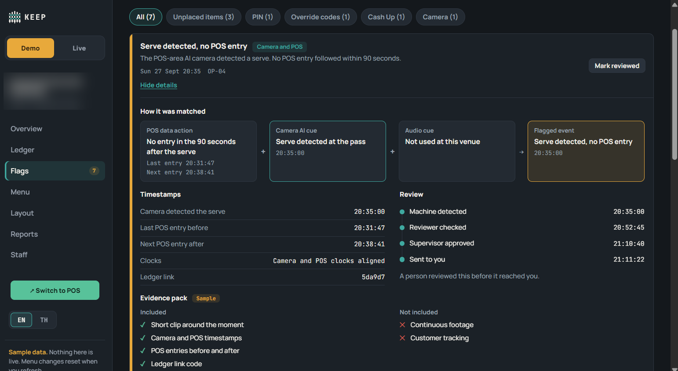The image size is (678, 371).
Task: Filter by Camera (1)
Action: pos(440,17)
